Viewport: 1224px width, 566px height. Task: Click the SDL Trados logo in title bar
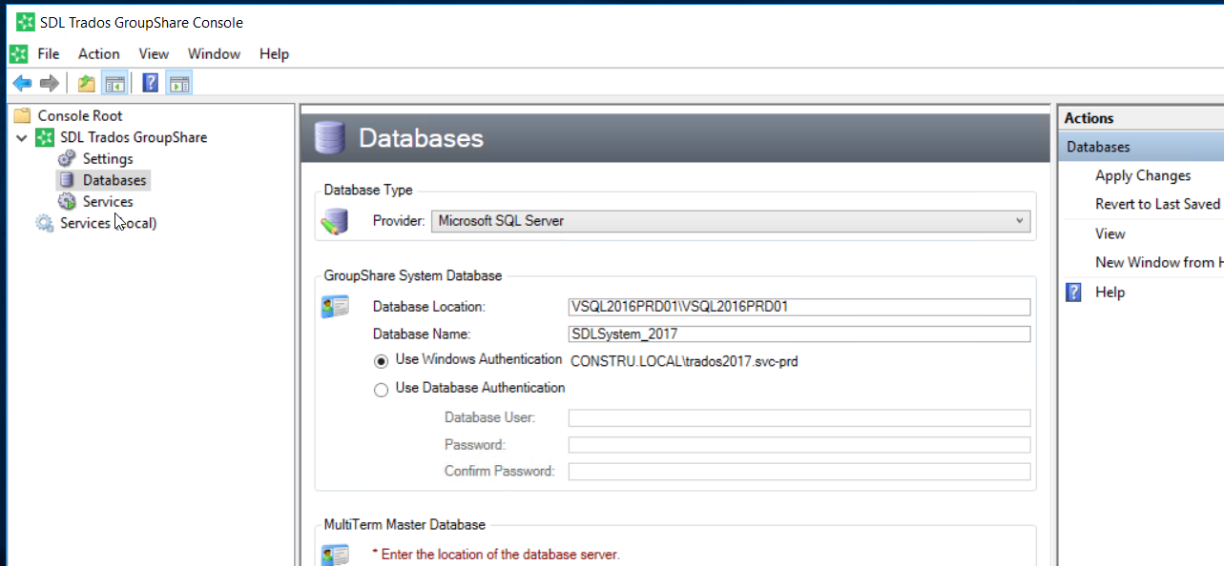click(26, 22)
